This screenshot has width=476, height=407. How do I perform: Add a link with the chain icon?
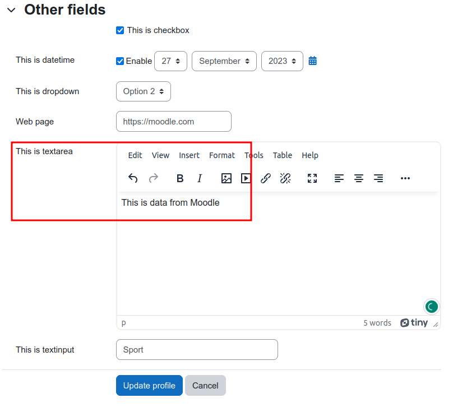[x=266, y=178]
